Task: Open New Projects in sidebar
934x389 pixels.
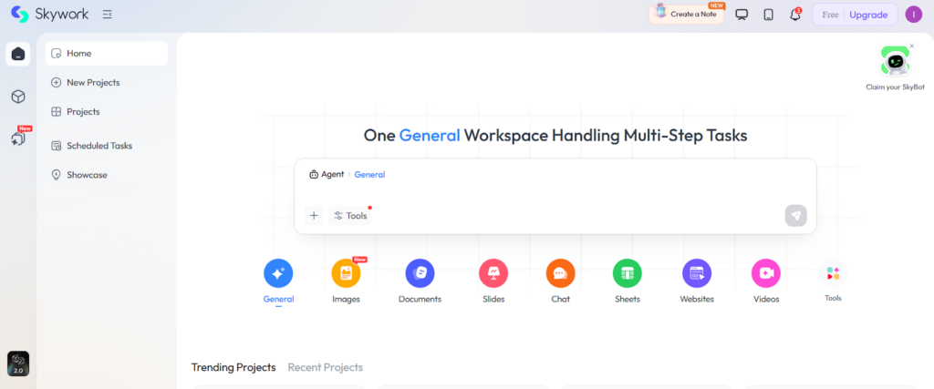Action: click(x=107, y=83)
